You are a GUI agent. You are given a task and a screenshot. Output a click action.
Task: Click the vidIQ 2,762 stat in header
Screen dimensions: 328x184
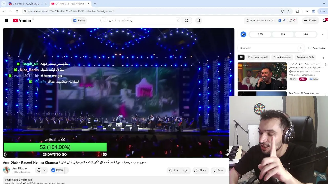pyautogui.click(x=270, y=21)
